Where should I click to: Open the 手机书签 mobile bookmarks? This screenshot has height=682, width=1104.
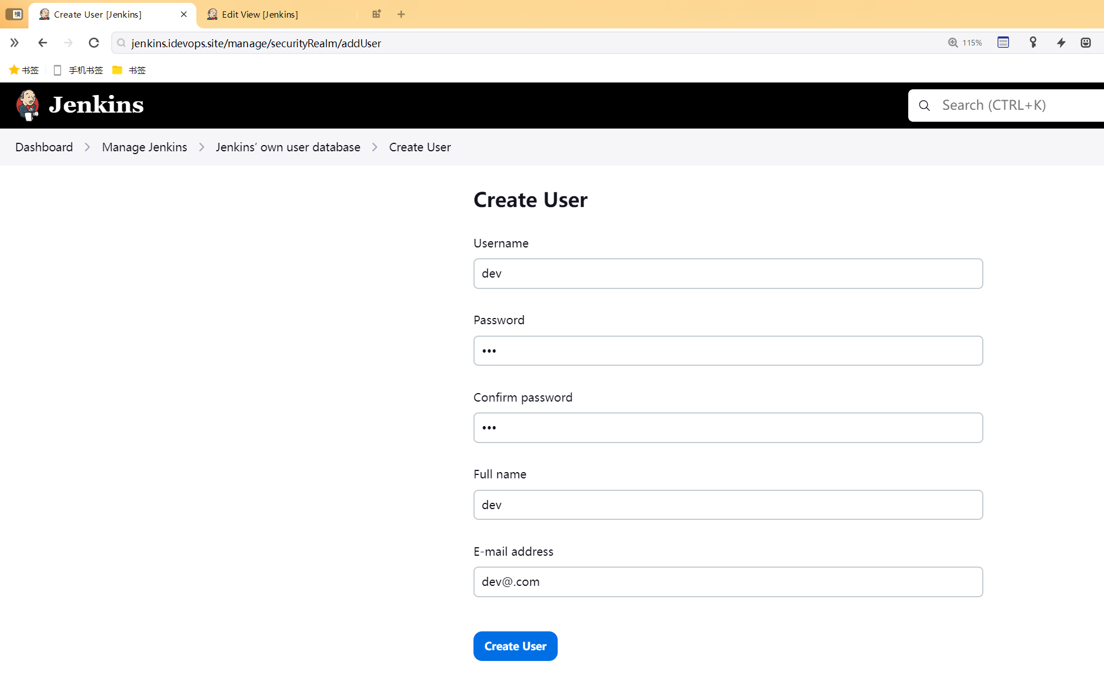(x=78, y=70)
